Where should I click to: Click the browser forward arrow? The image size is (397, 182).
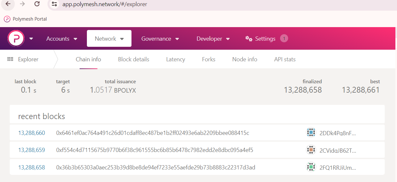click(22, 4)
